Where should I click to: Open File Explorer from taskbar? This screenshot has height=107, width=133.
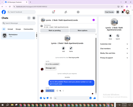click(x=12, y=105)
